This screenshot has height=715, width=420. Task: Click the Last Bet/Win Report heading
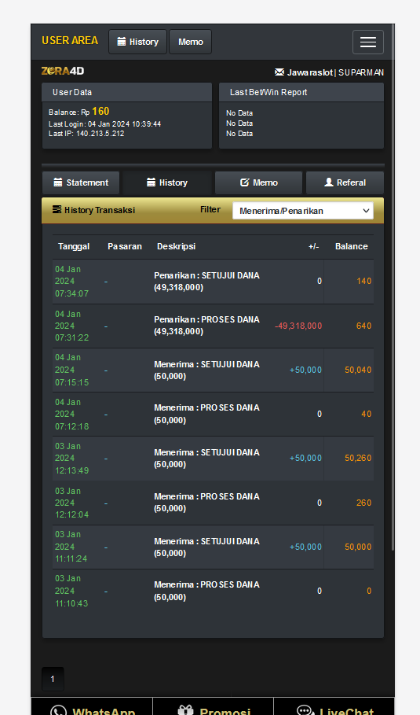[268, 92]
